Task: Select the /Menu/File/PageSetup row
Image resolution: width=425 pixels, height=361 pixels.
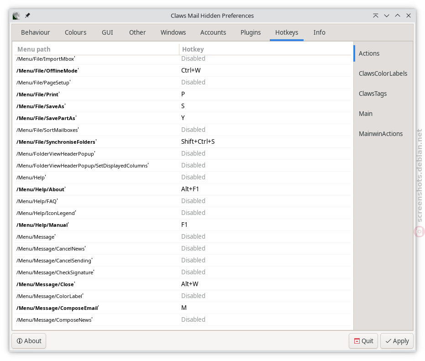Action: pos(183,83)
